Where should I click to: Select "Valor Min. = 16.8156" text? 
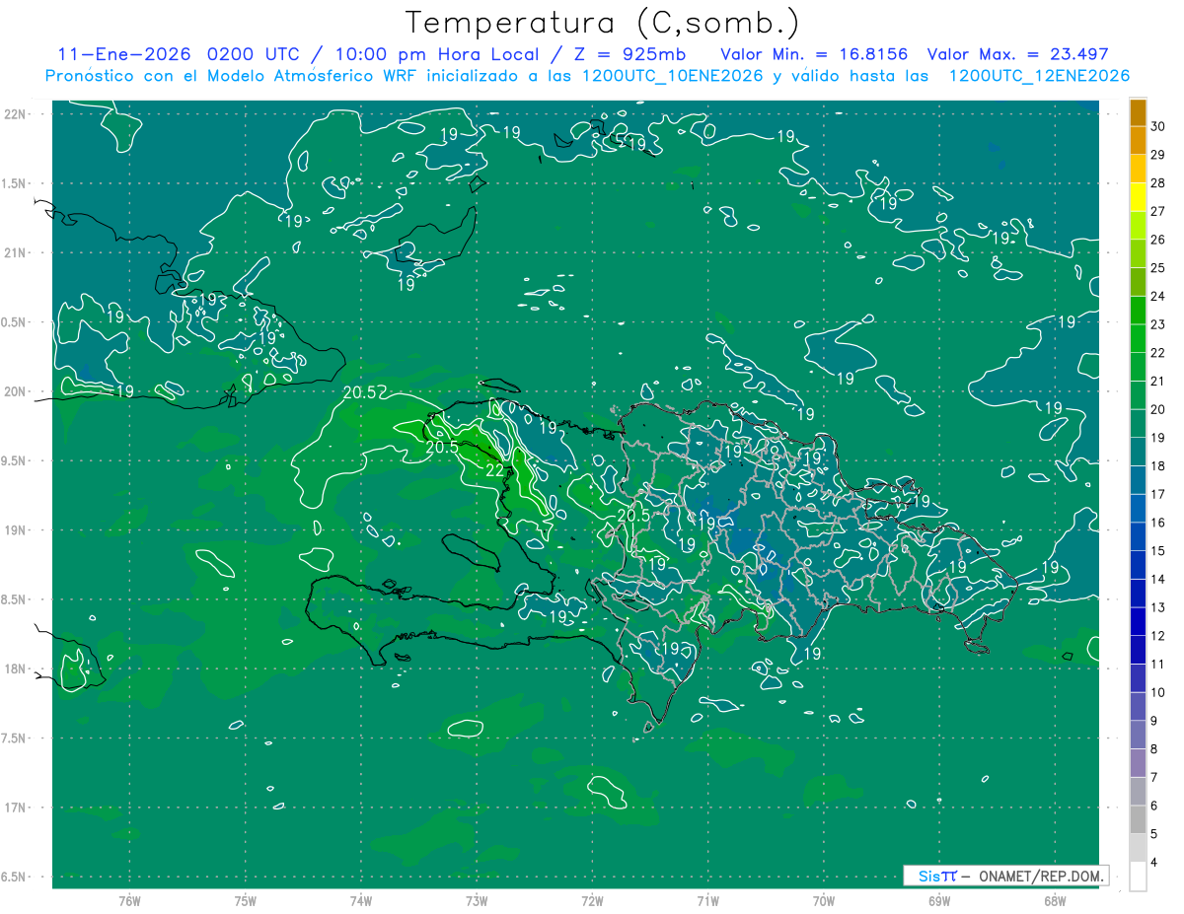814,54
